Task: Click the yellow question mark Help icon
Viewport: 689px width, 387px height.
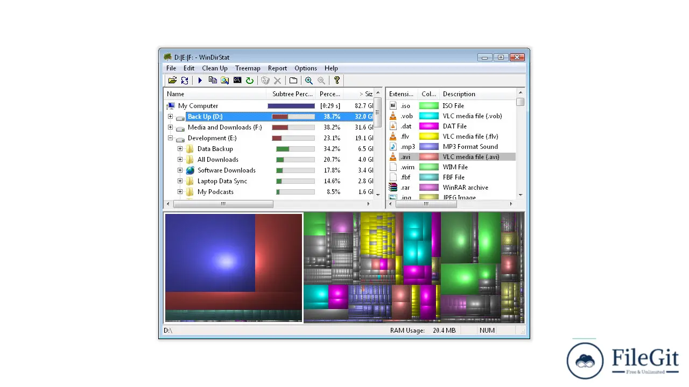Action: tap(337, 80)
